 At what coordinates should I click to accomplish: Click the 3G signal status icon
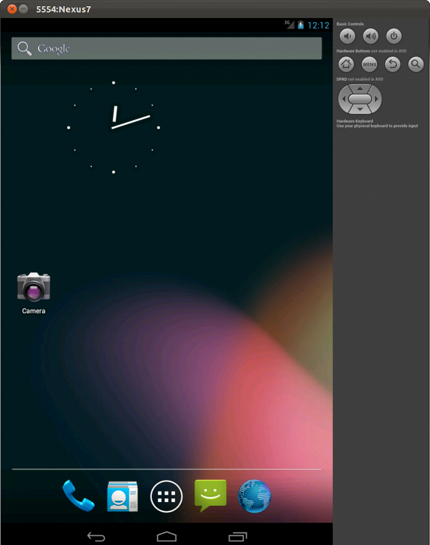(x=289, y=24)
